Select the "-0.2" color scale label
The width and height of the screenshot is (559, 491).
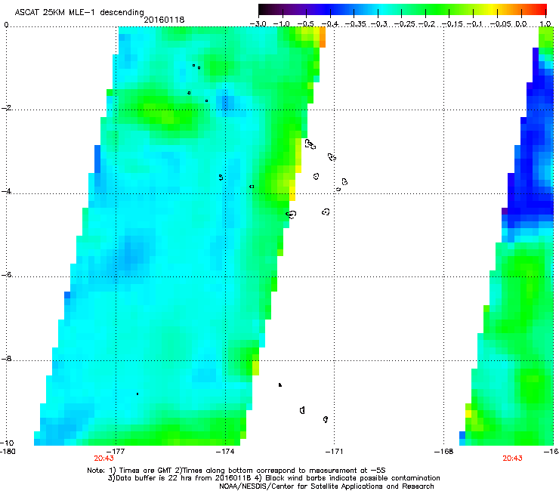[427, 24]
